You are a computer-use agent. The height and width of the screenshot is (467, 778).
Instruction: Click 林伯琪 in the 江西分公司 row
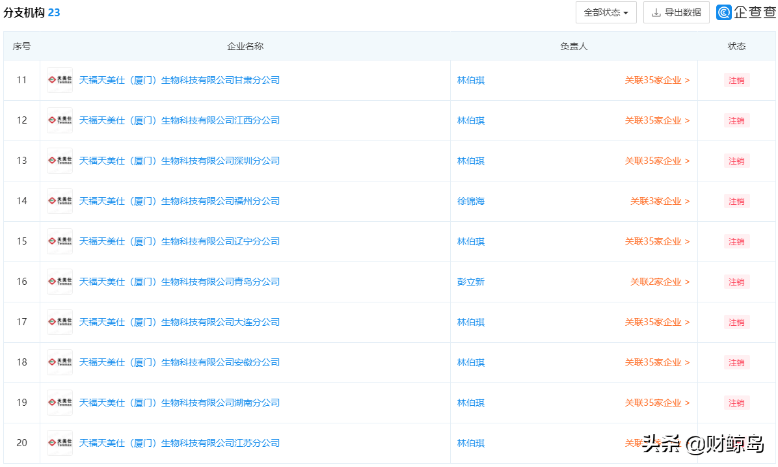[x=470, y=120]
